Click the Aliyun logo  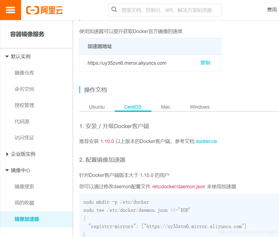(44, 10)
